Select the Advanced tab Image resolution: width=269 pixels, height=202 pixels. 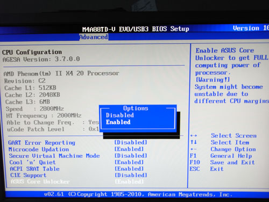(x=94, y=37)
